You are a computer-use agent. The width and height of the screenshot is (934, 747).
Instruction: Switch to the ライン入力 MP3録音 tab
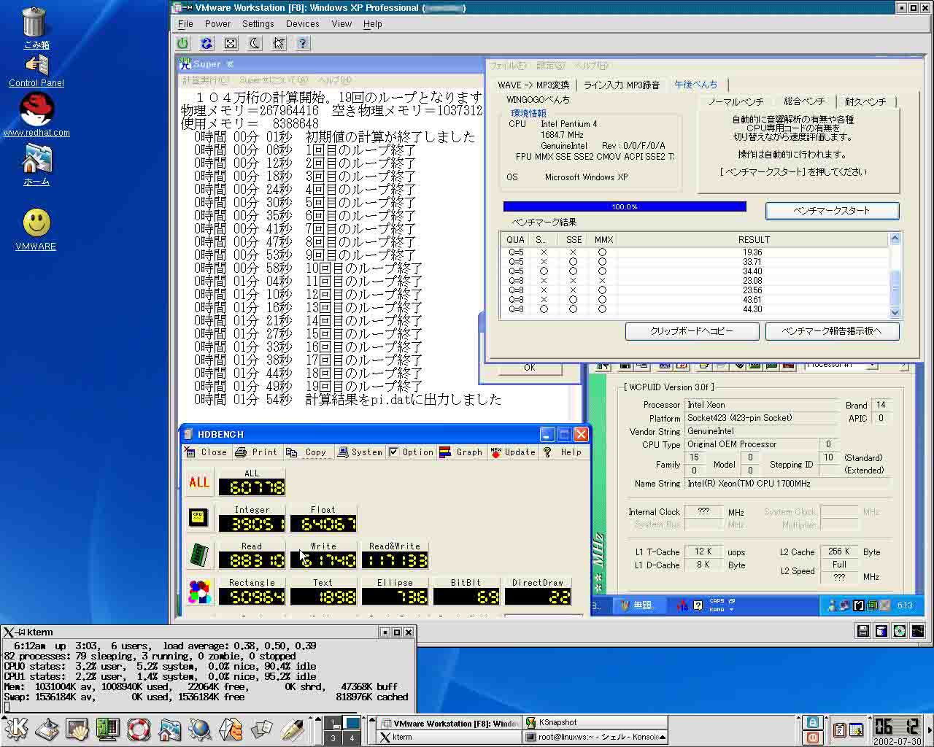click(622, 85)
